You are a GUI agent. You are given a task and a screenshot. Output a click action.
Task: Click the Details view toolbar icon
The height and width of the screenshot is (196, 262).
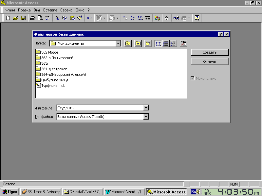coord(148,18)
